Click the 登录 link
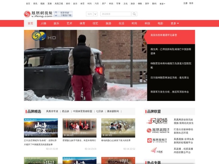The width and height of the screenshot is (219, 164). pyautogui.click(x=191, y=3)
